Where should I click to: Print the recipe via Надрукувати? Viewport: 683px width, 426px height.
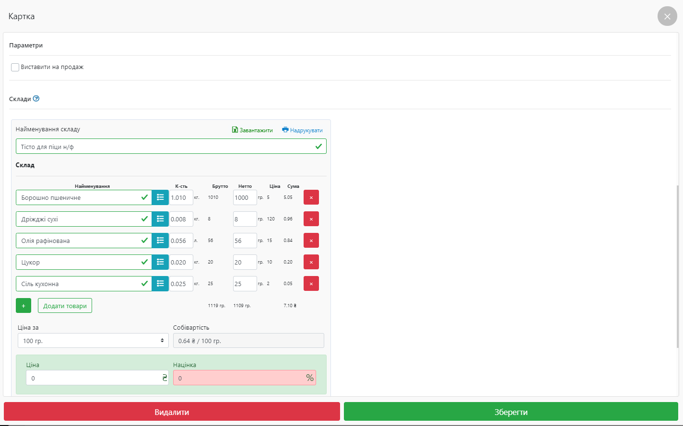tap(302, 130)
